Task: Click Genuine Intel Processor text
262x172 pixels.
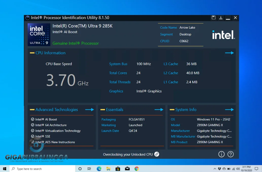Action: [76, 43]
